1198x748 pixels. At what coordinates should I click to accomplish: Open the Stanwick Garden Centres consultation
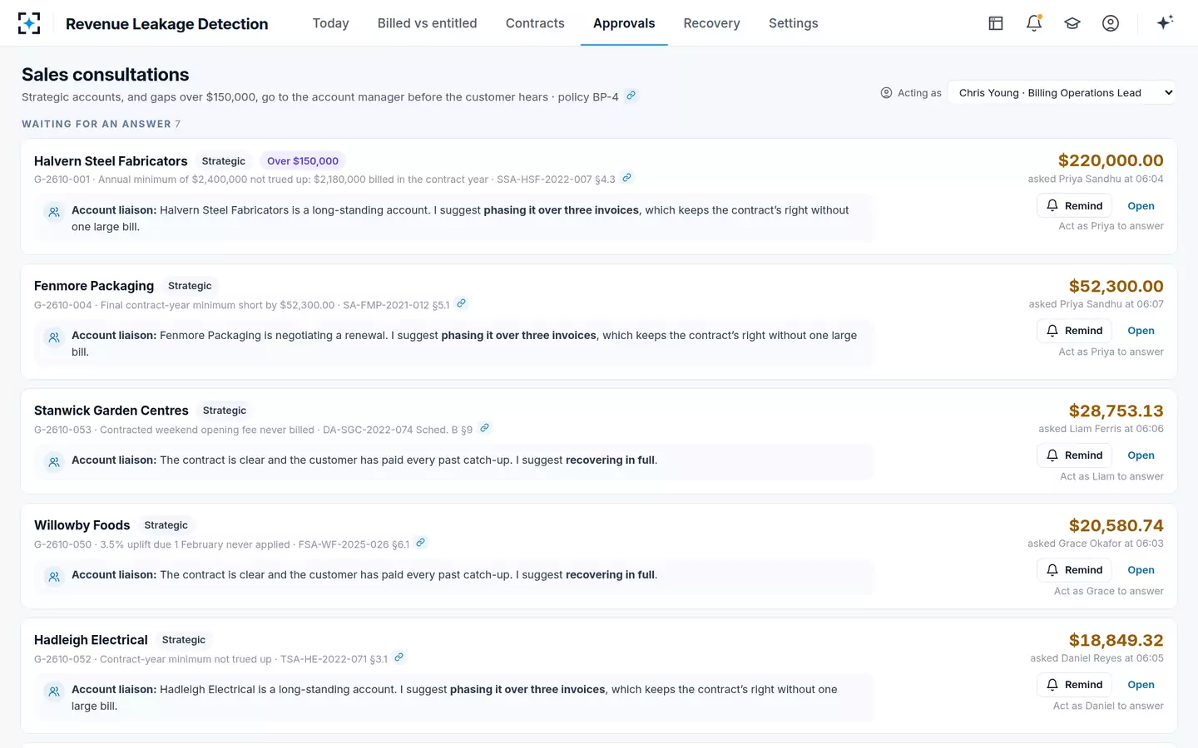point(1141,455)
